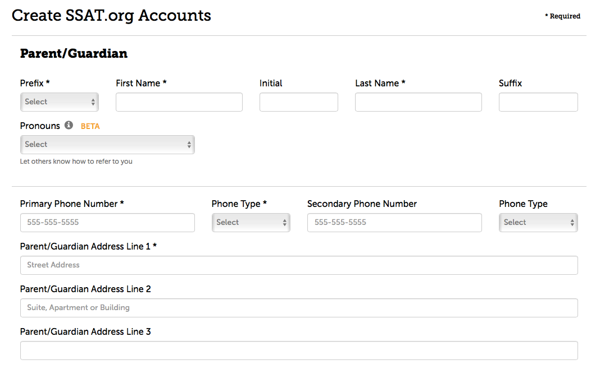Click the '* Required' note

(x=562, y=16)
